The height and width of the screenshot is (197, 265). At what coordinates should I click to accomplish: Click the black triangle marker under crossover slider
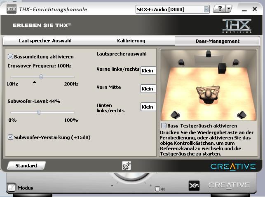pos(34,82)
